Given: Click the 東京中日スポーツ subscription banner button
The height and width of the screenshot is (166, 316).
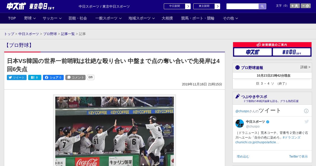Looking at the screenshot, I should [x=292, y=52].
